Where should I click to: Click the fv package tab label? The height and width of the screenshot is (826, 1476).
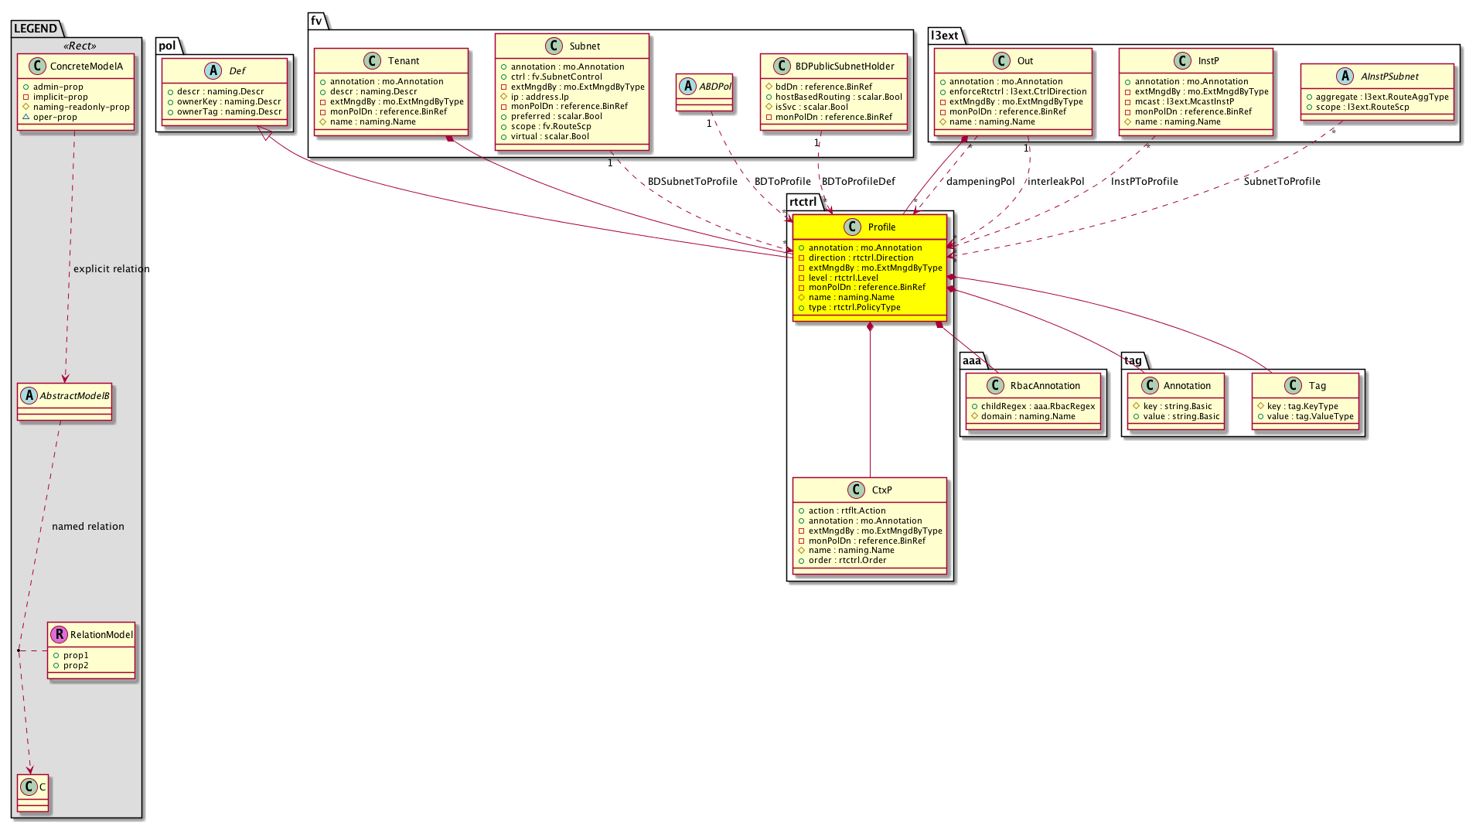click(316, 21)
